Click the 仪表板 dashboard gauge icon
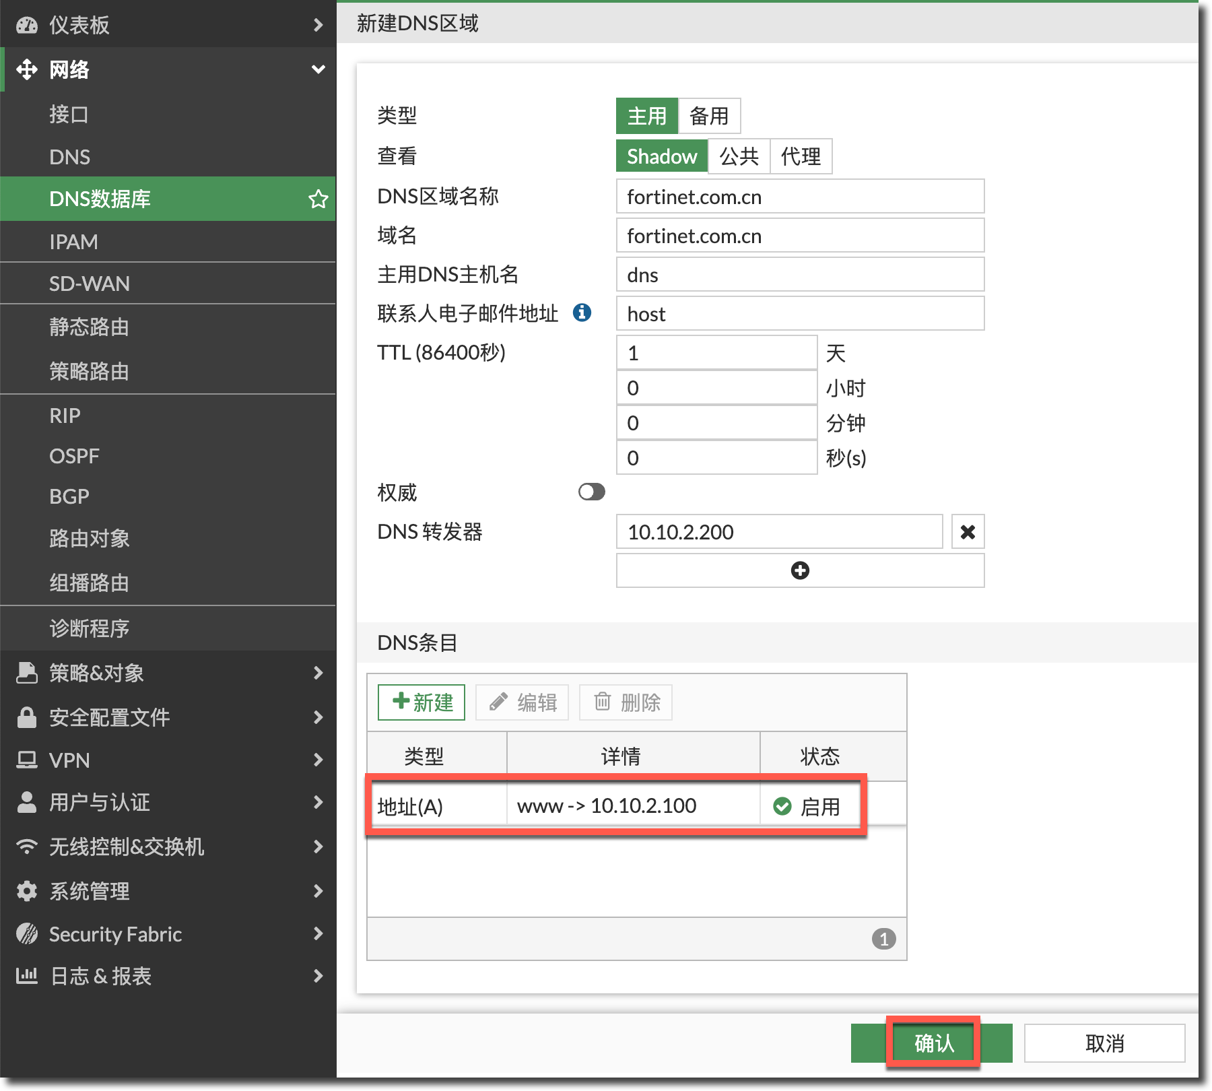Screen dimensions: 1212x1091 pyautogui.click(x=27, y=26)
